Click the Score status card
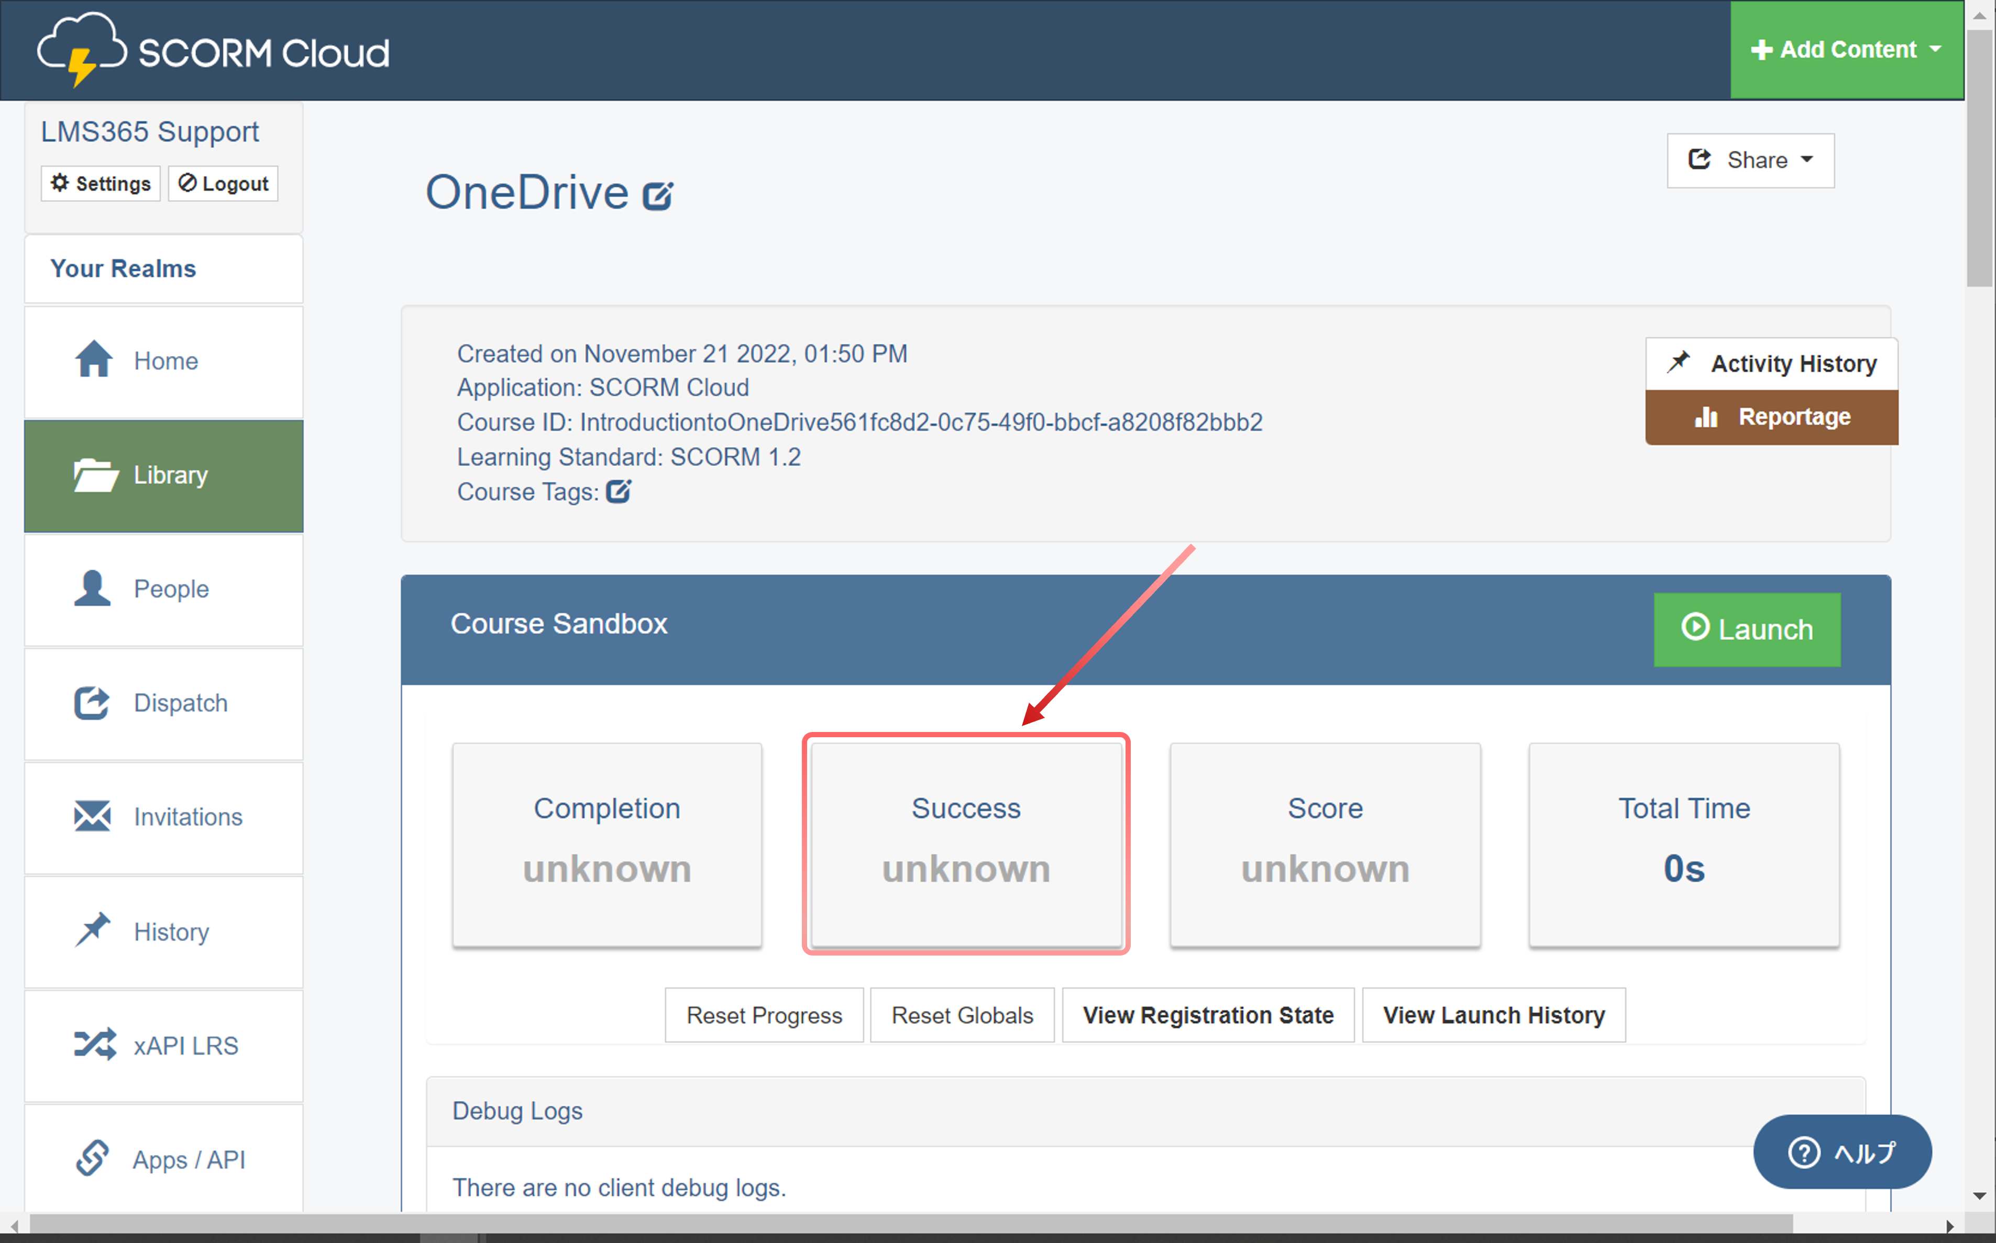Screen dimensions: 1996x1243 click(1325, 844)
